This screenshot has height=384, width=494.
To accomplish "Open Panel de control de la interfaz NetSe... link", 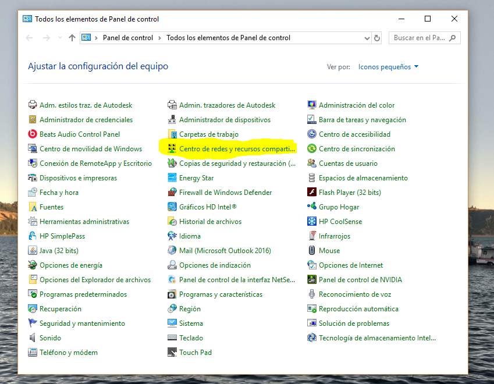I will click(237, 280).
